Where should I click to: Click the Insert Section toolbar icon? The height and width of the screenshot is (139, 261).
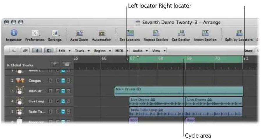tap(205, 33)
